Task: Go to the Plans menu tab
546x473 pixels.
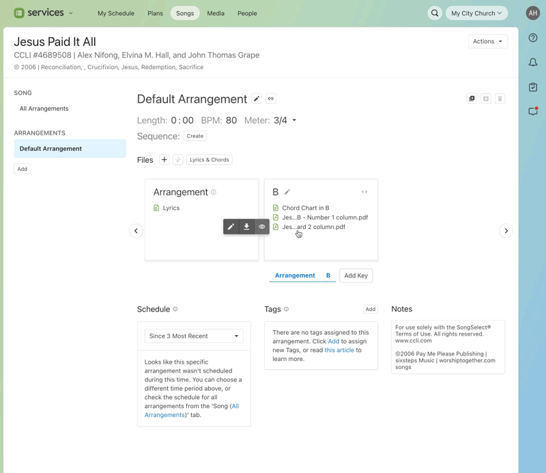Action: coord(155,13)
